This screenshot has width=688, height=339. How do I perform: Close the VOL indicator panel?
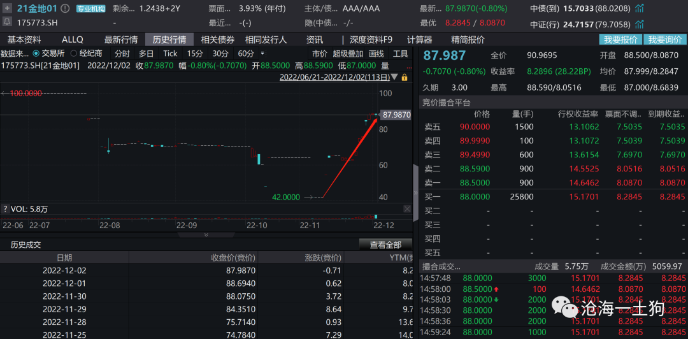[x=407, y=209]
